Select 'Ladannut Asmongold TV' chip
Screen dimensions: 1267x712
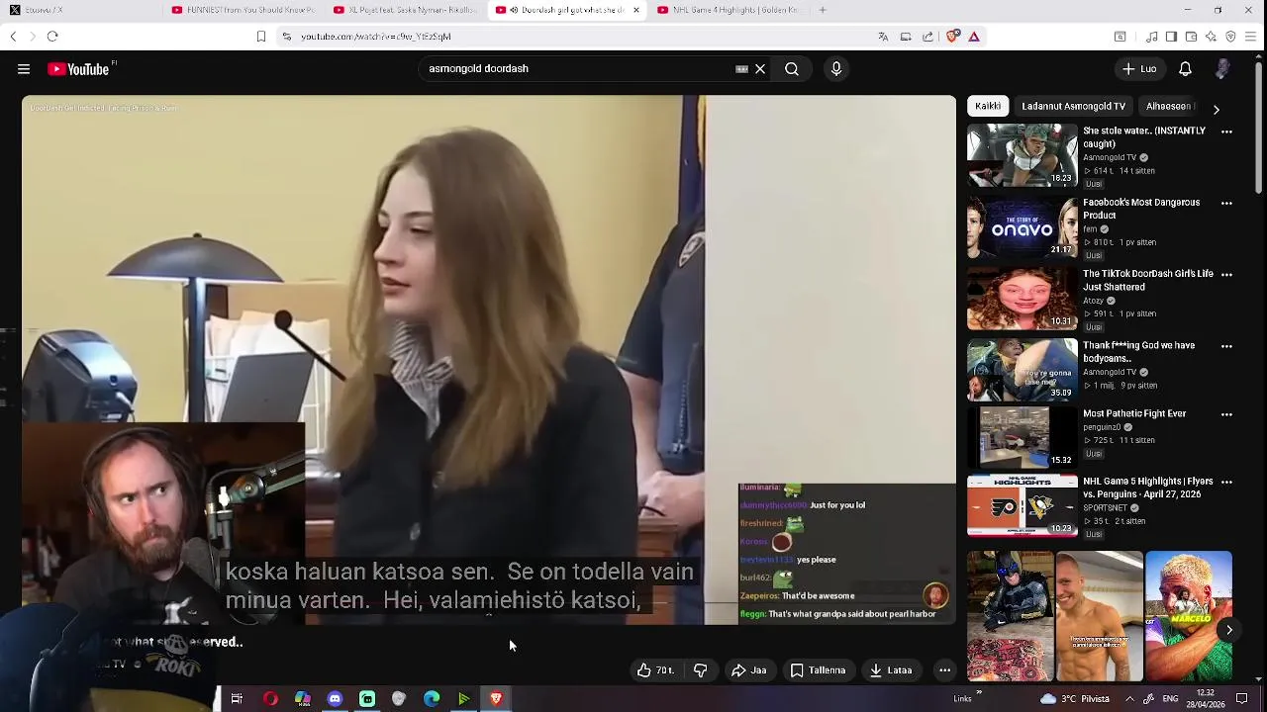coord(1074,106)
